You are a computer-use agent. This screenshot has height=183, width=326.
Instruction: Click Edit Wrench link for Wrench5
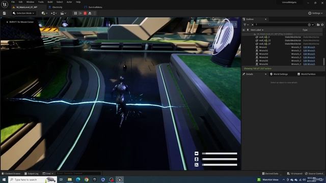pyautogui.click(x=309, y=61)
